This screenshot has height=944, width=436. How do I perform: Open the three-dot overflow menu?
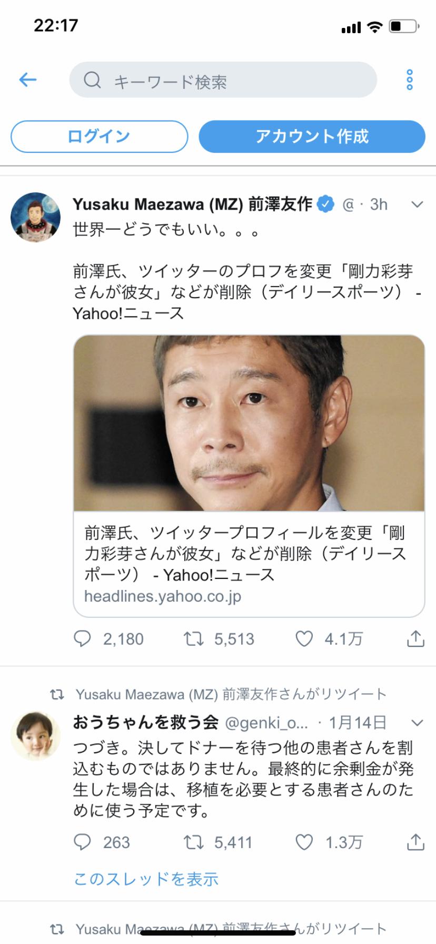point(410,80)
